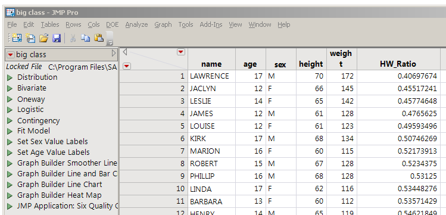Select the age column header
The width and height of the screenshot is (446, 215).
251,59
